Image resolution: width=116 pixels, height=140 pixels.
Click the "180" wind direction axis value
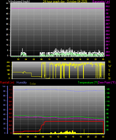point(8,70)
